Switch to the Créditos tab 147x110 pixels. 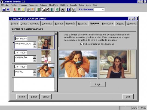click(120, 24)
